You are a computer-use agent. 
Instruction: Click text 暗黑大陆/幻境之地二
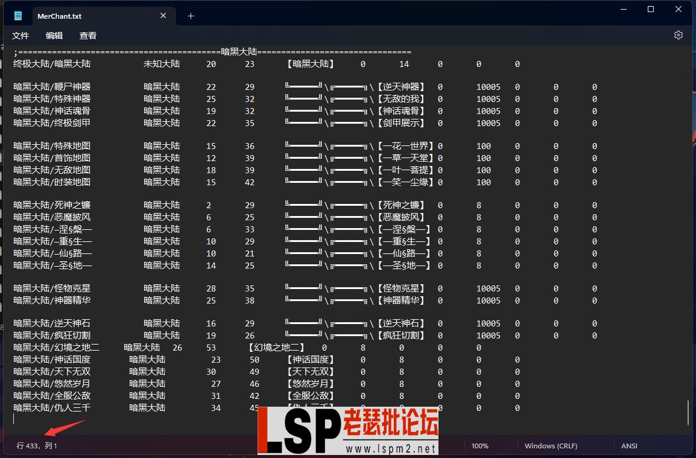pyautogui.click(x=56, y=348)
